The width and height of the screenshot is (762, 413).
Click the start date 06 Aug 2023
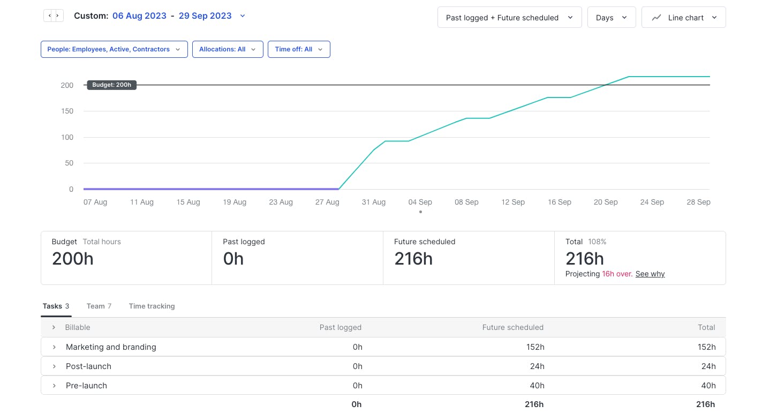pyautogui.click(x=139, y=16)
